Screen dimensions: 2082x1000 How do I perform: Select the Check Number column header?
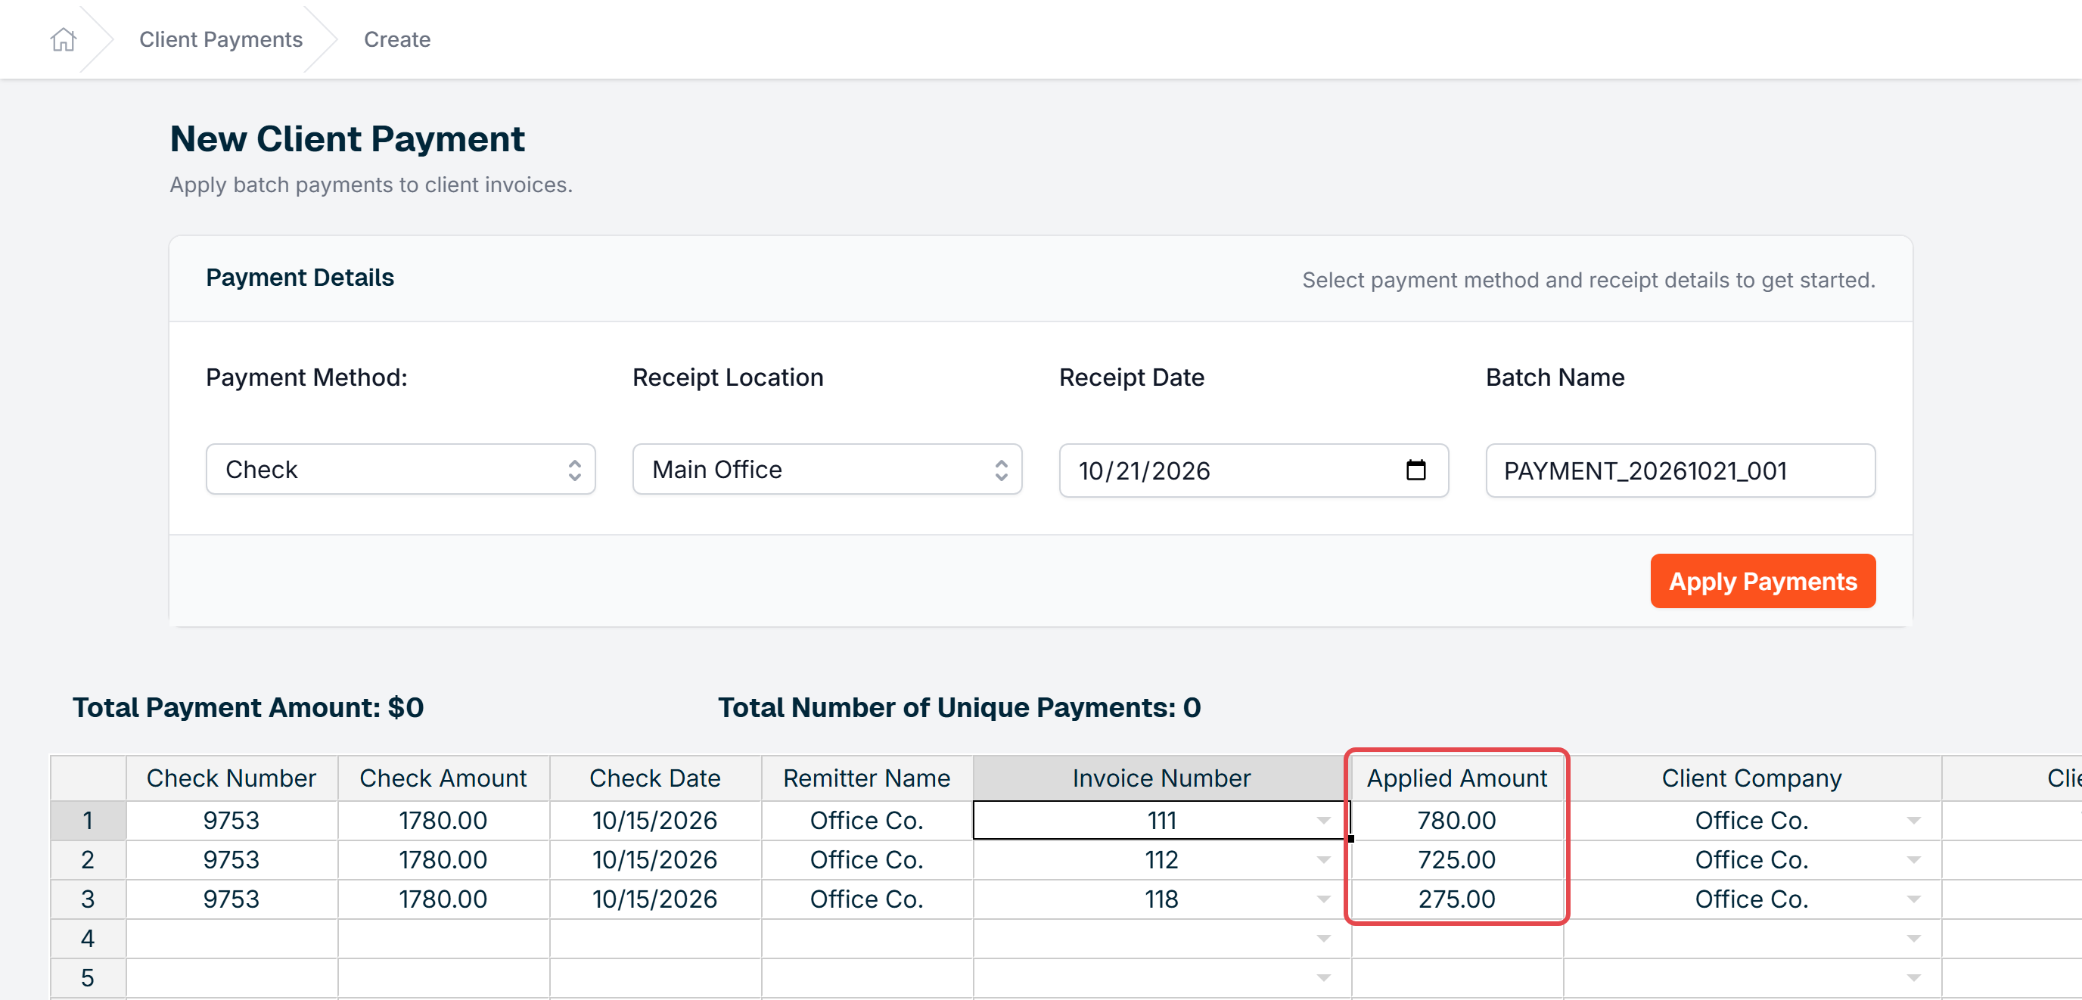[232, 778]
